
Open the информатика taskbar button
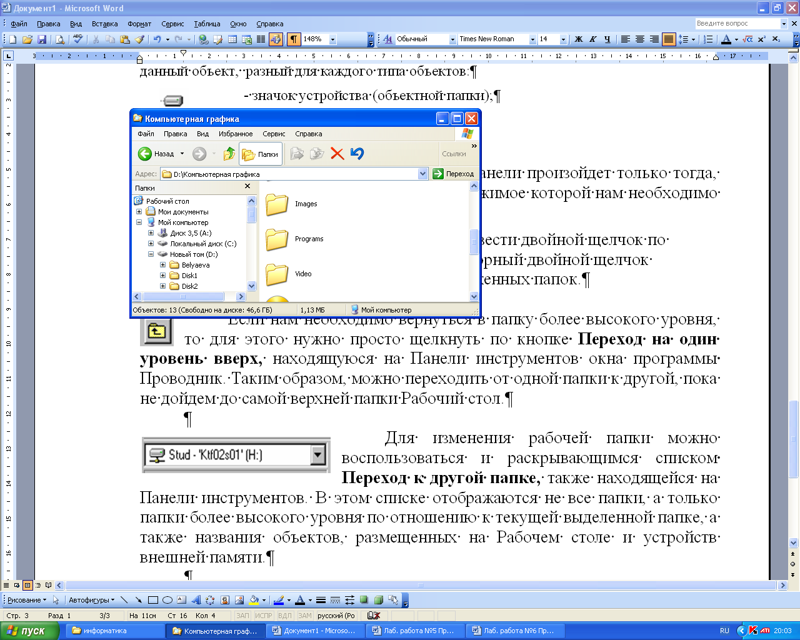[x=116, y=631]
